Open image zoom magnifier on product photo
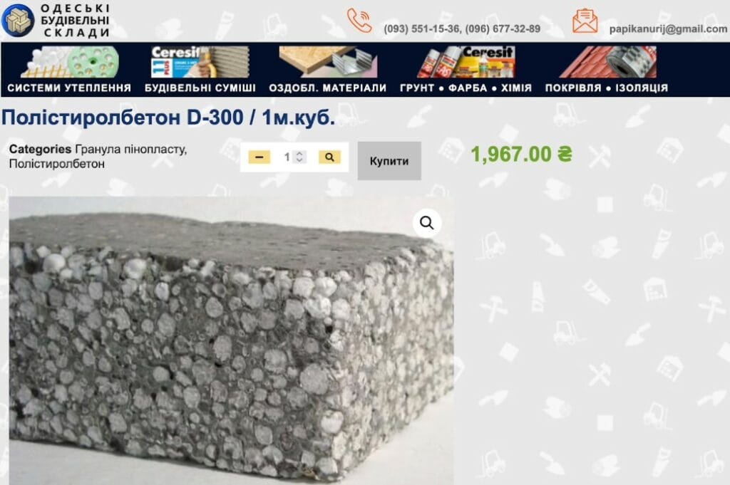Image resolution: width=730 pixels, height=485 pixels. click(426, 223)
